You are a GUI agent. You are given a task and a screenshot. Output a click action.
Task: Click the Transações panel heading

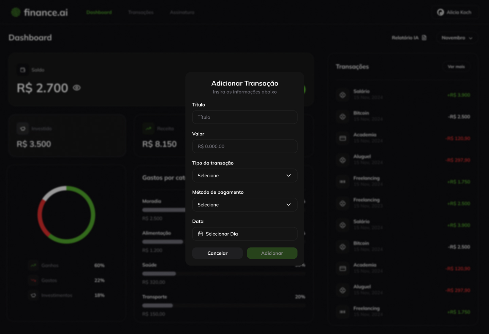point(352,66)
